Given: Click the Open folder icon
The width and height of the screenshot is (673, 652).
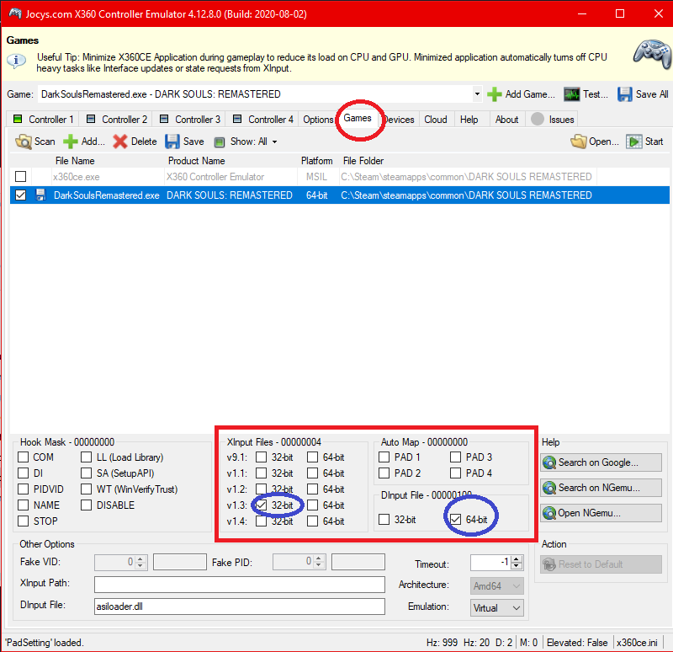Looking at the screenshot, I should click(578, 142).
